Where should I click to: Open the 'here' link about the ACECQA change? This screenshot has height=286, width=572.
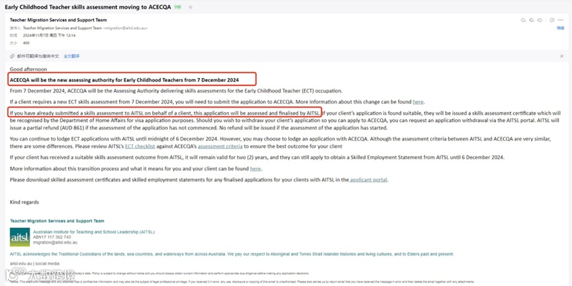coord(418,102)
